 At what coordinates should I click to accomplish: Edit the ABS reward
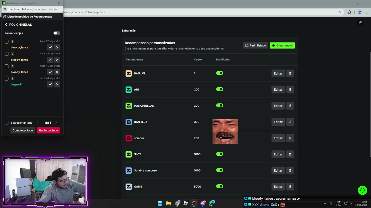[278, 90]
